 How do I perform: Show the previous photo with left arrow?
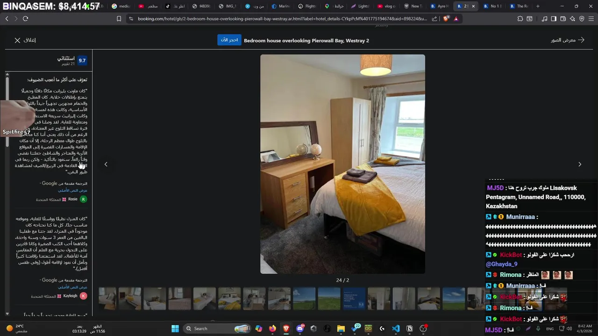click(x=106, y=164)
